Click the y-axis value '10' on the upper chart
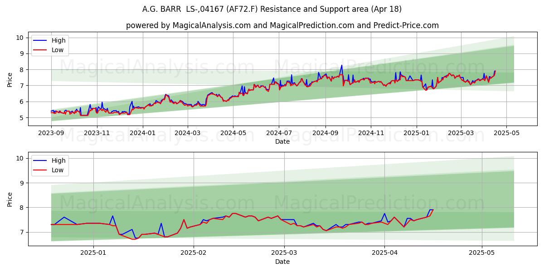Image resolution: width=544 pixels, height=272 pixels. [x=20, y=38]
